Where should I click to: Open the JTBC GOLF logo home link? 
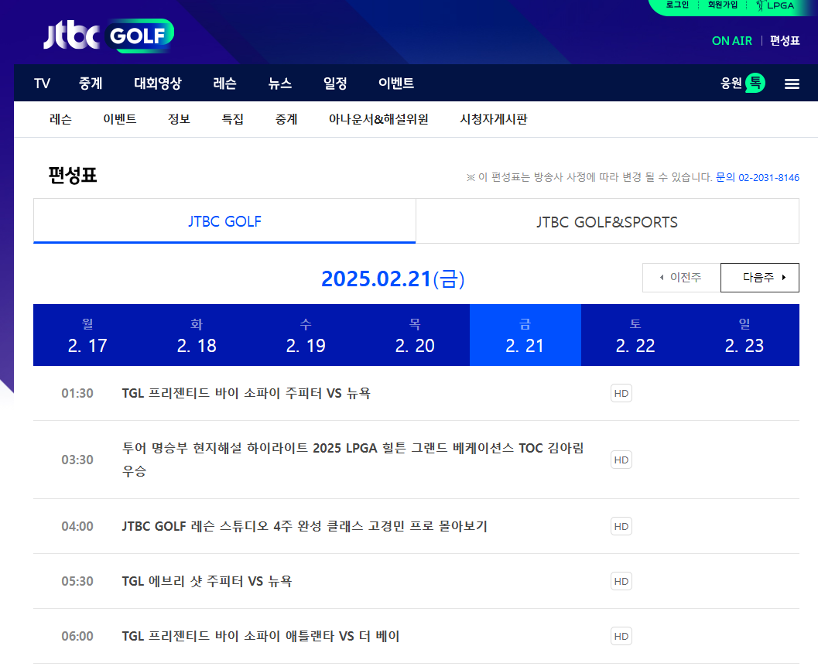pos(108,36)
